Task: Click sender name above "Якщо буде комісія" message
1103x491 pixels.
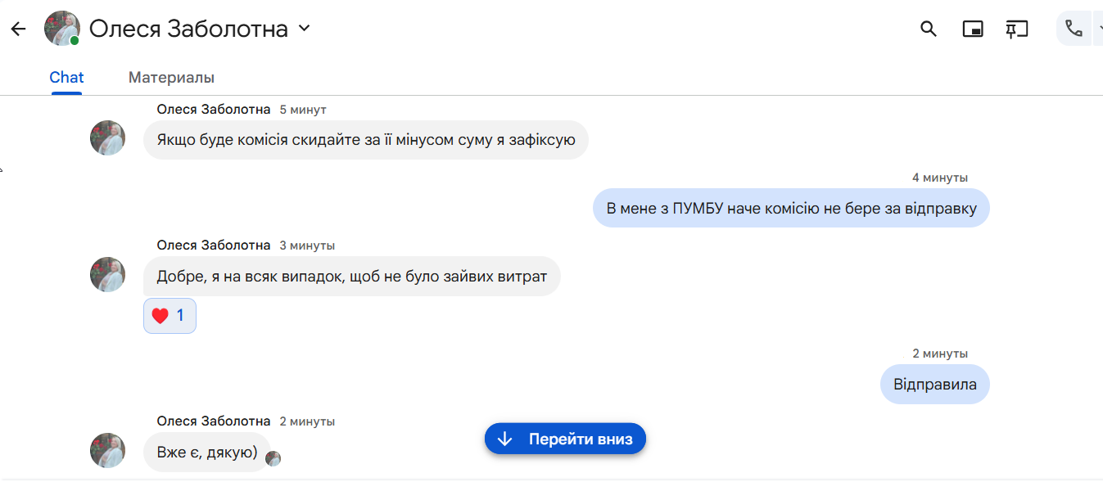Action: pyautogui.click(x=213, y=110)
